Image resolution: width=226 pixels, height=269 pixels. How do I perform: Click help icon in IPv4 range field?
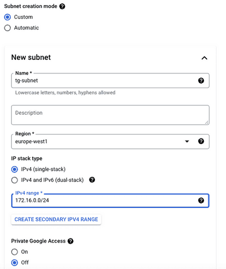click(x=201, y=201)
